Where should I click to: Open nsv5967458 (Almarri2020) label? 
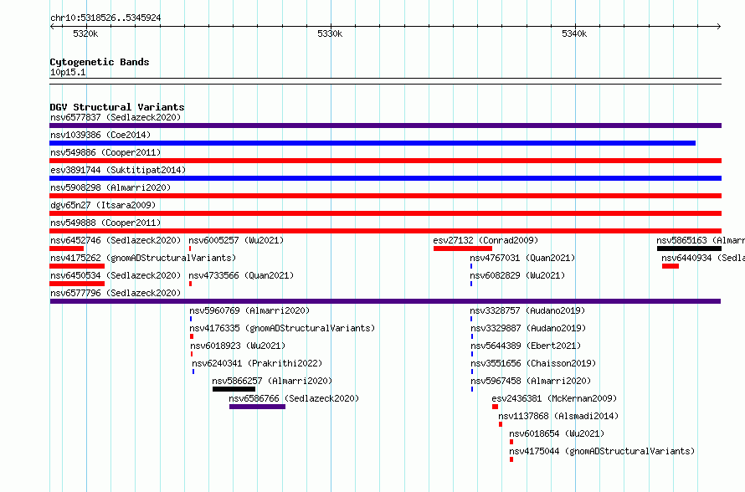click(530, 381)
